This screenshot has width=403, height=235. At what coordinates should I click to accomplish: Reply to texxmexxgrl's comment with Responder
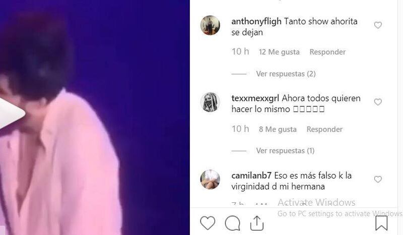(x=324, y=129)
